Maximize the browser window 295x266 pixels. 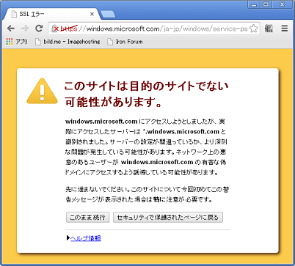266,4
